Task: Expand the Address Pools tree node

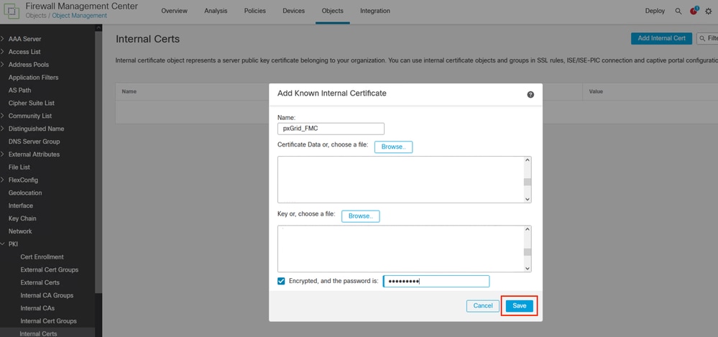Action: (3, 65)
